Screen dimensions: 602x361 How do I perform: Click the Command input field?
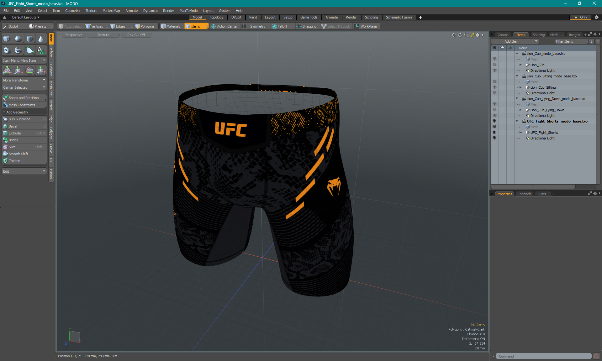click(543, 356)
